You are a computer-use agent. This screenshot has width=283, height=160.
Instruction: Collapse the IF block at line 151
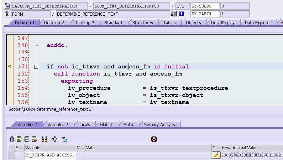tap(36, 67)
